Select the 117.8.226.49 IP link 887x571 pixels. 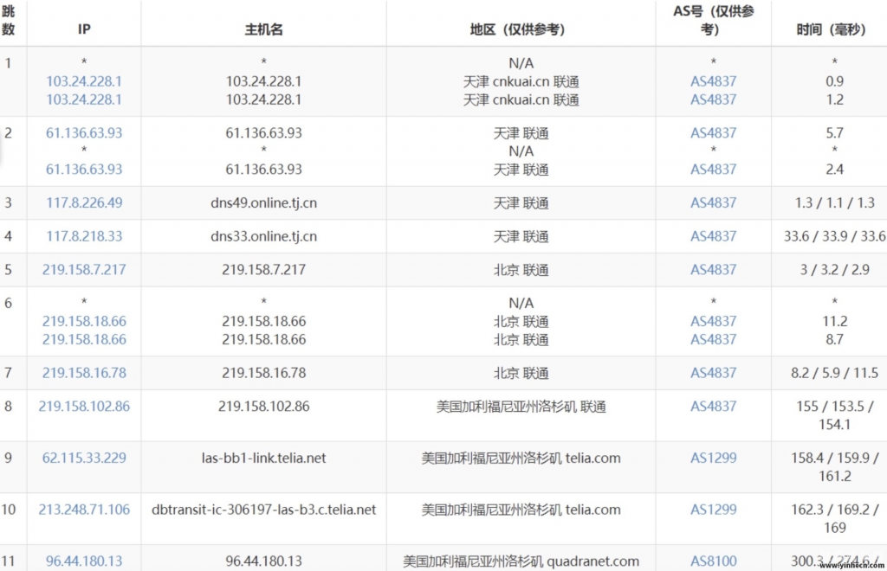[x=83, y=202]
